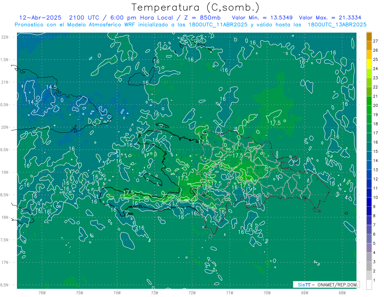Click the lavender legend swatch between 4 and 5
The height and width of the screenshot is (297, 384).
(x=369, y=248)
